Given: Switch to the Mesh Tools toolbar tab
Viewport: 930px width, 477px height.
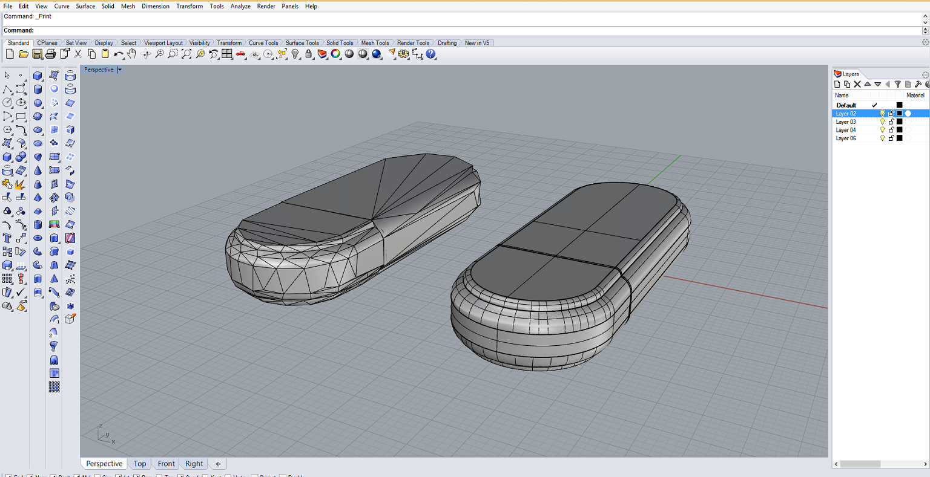Looking at the screenshot, I should (375, 43).
